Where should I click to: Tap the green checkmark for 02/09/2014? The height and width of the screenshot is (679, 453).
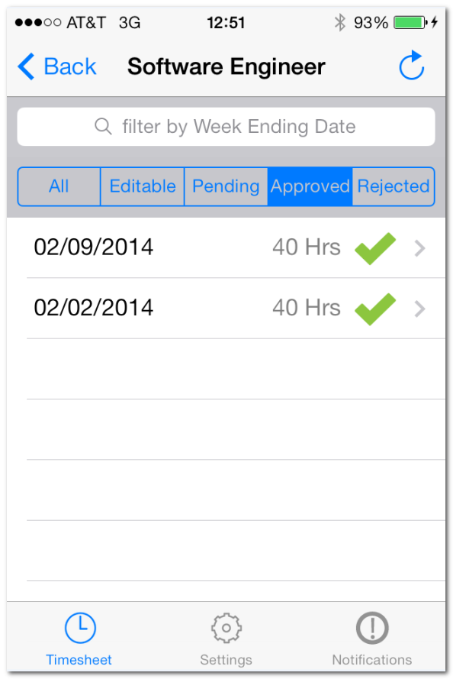[x=375, y=248]
